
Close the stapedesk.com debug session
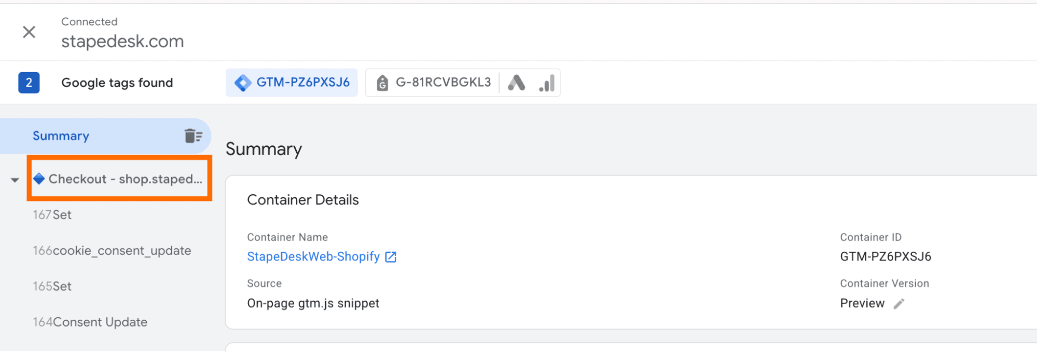pos(29,32)
